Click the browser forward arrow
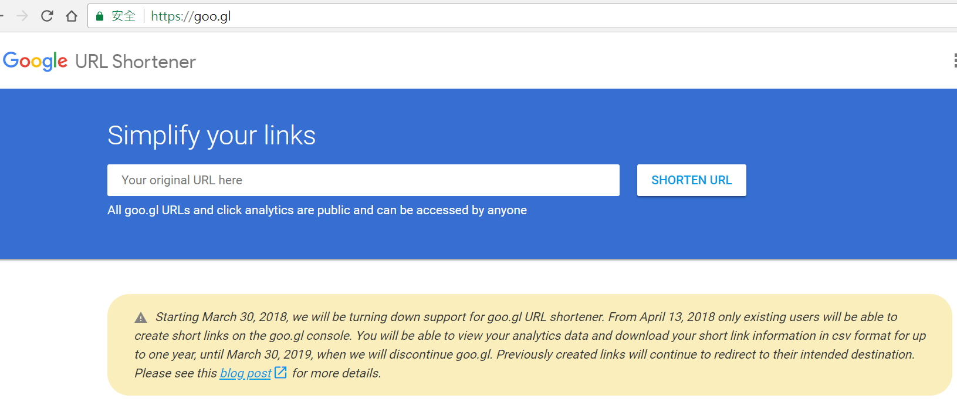This screenshot has height=405, width=957. click(22, 16)
